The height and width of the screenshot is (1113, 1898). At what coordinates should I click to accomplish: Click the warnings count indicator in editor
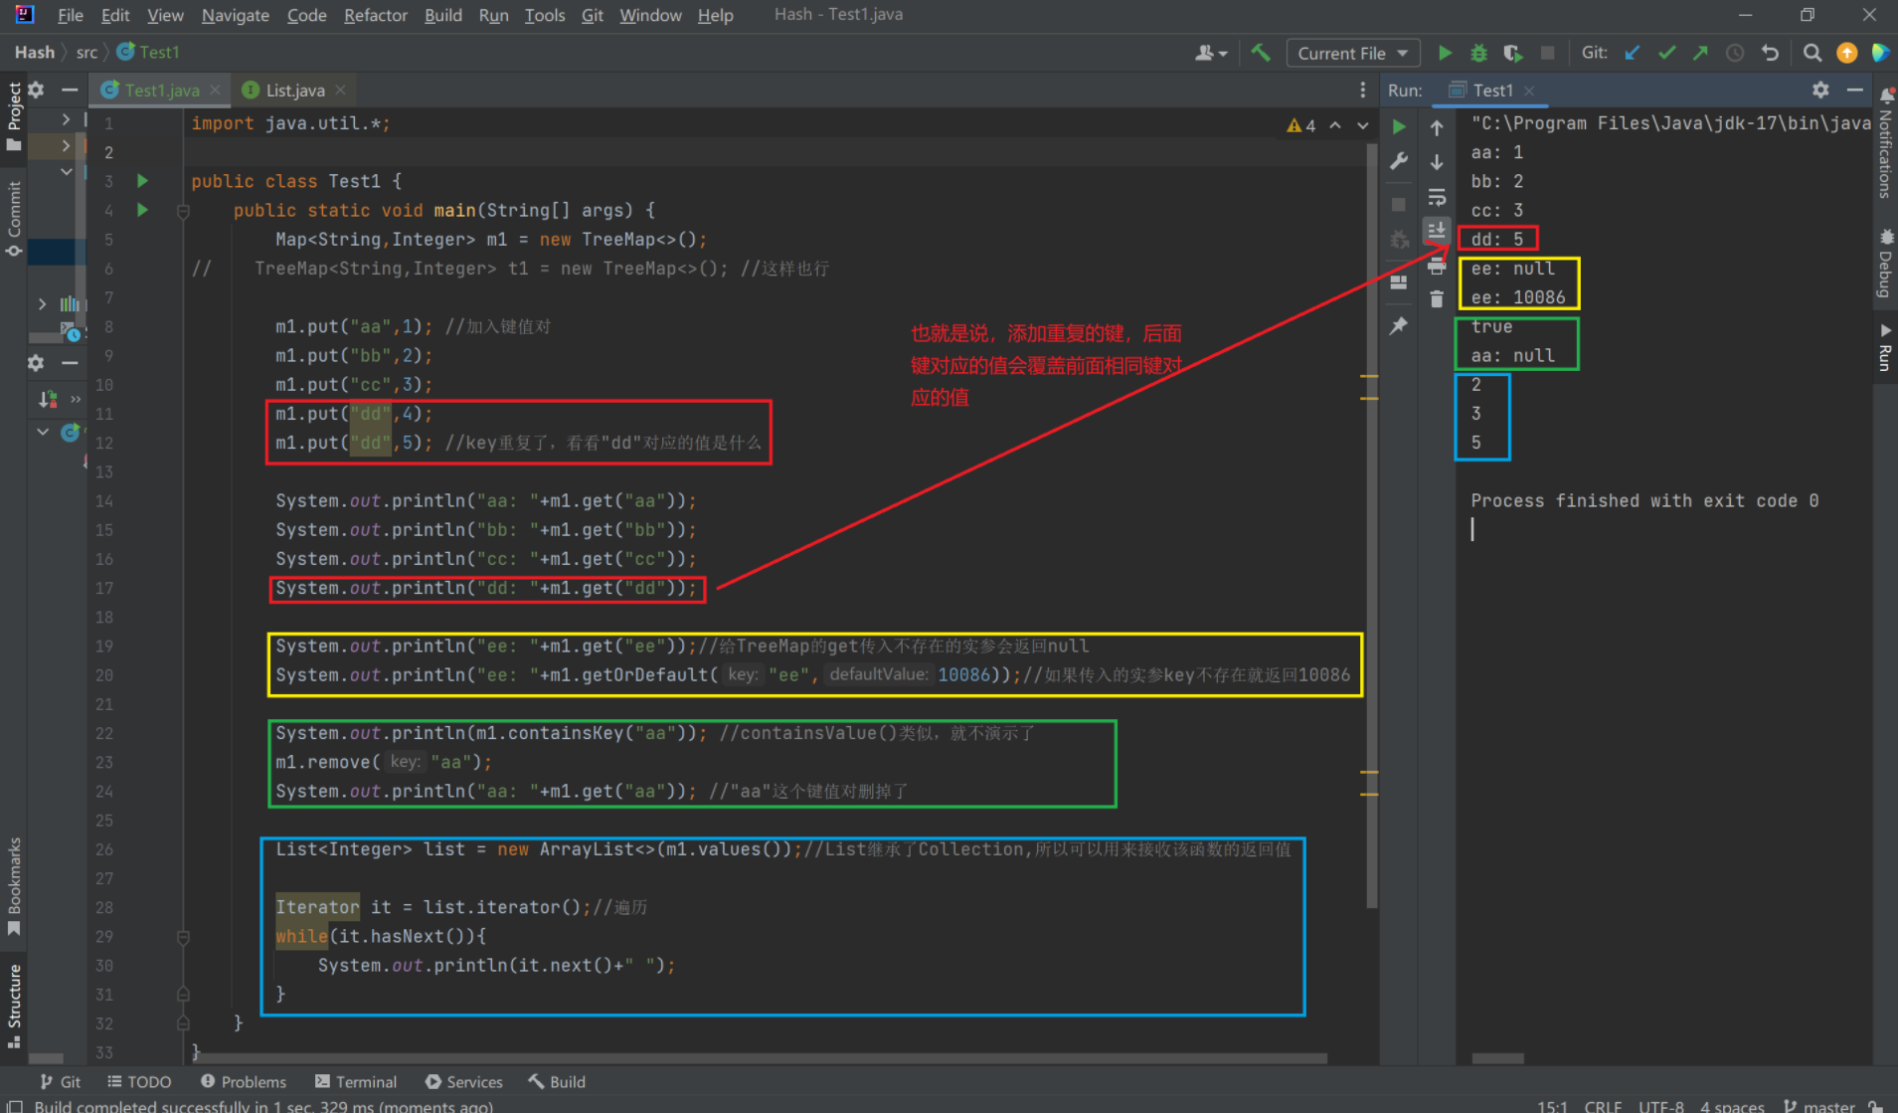tap(1300, 125)
